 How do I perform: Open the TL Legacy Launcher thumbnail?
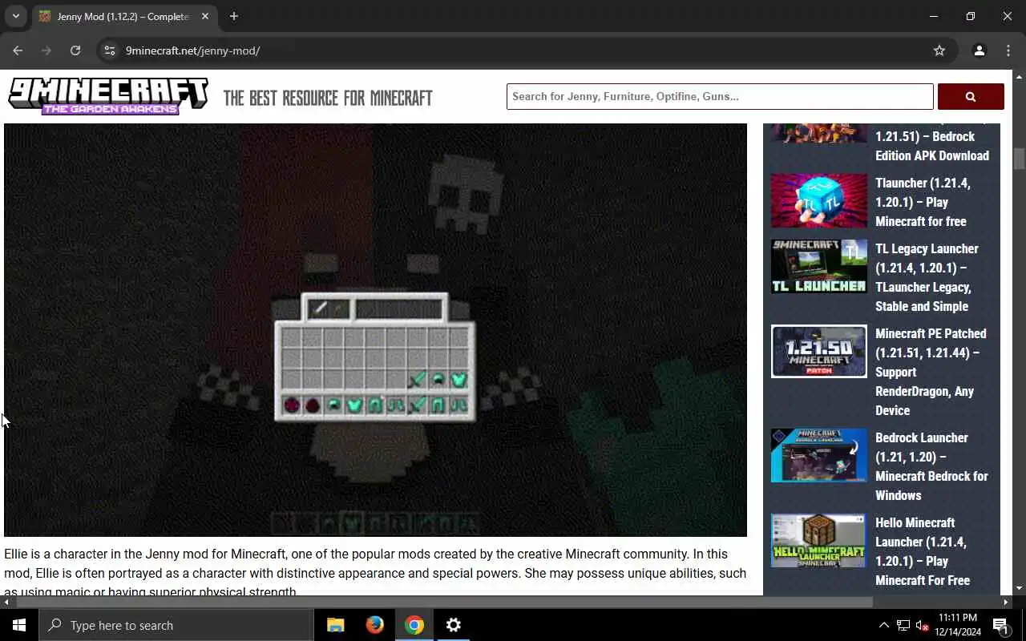tap(818, 267)
